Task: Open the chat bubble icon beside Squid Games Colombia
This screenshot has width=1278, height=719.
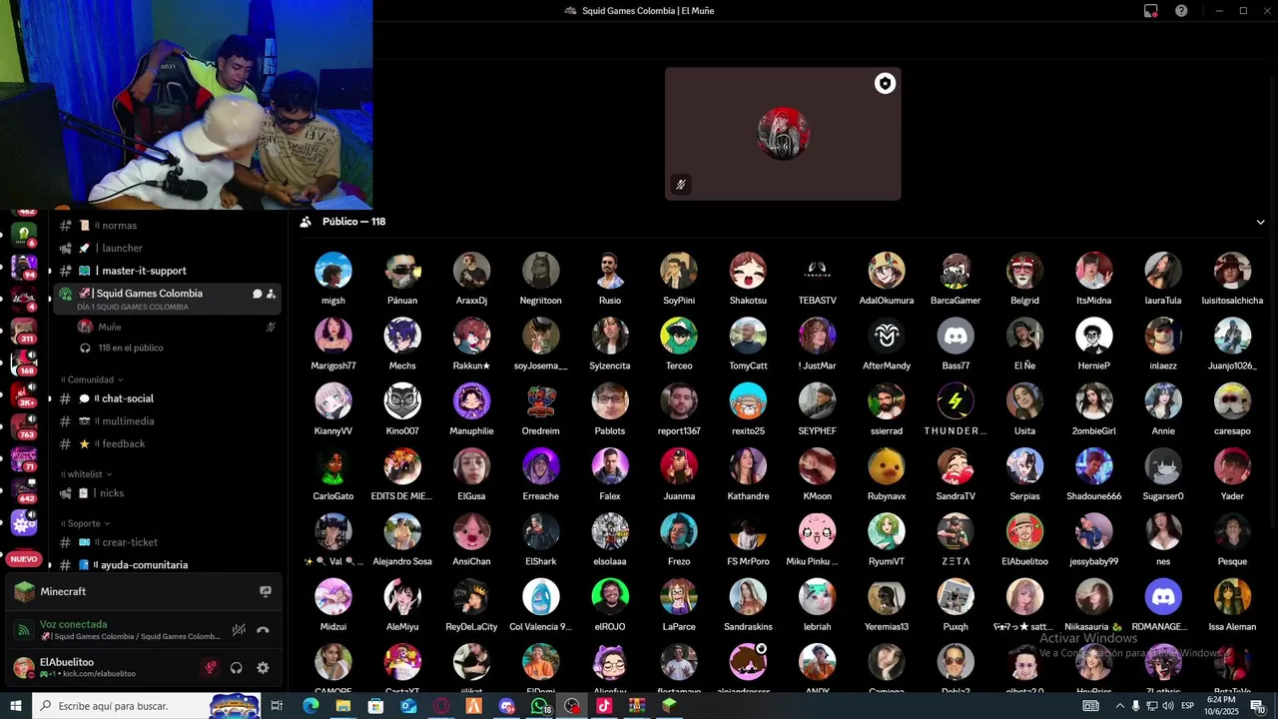Action: 257,294
